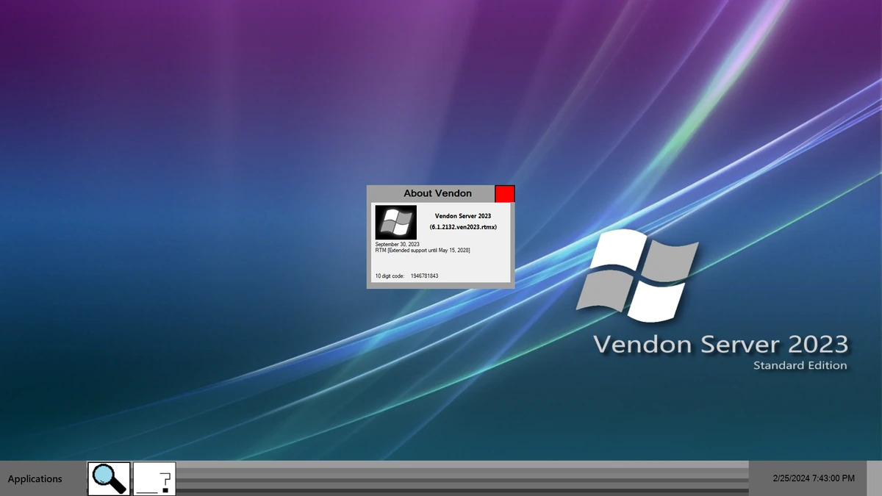
Task: Select the About Vendon title bar
Action: click(437, 193)
